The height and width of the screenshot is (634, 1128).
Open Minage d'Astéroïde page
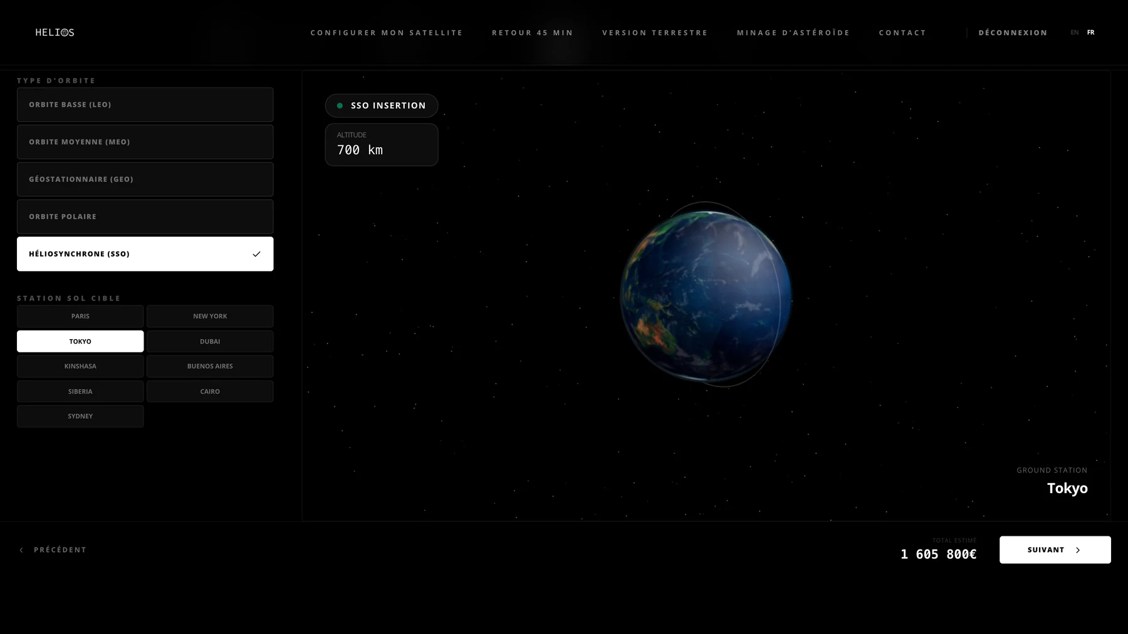coord(793,33)
